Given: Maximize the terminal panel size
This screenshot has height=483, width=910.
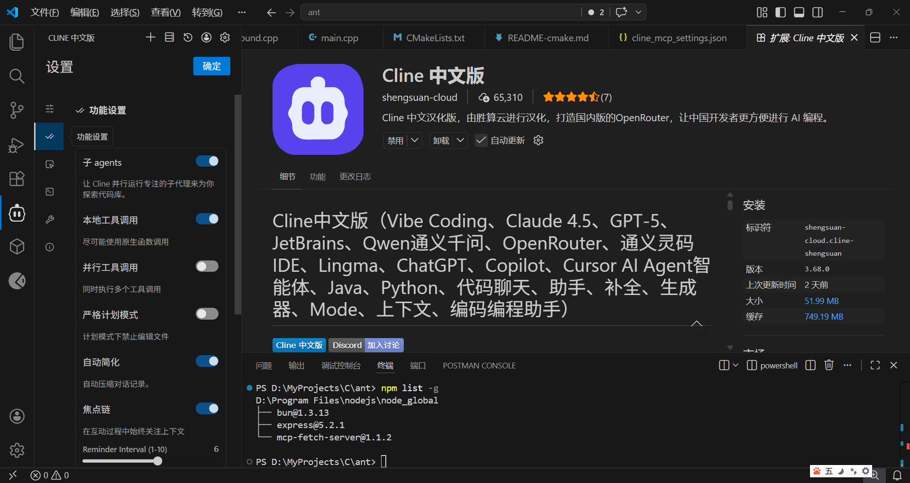Looking at the screenshot, I should 875,365.
